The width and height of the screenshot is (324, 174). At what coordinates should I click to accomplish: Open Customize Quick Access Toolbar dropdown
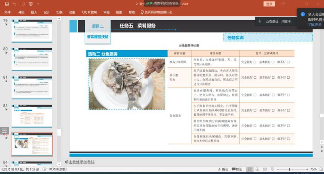tap(38, 4)
